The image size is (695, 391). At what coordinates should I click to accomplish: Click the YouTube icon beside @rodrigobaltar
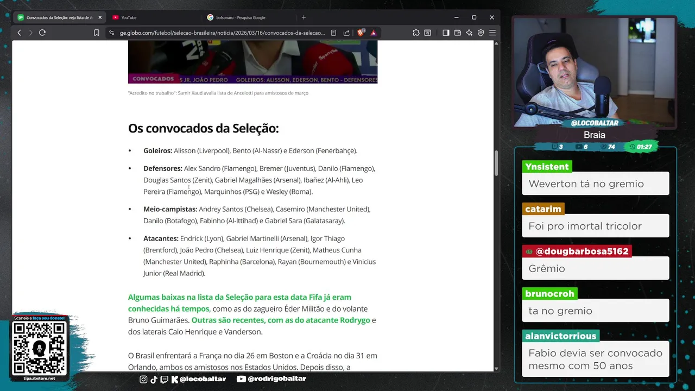241,379
